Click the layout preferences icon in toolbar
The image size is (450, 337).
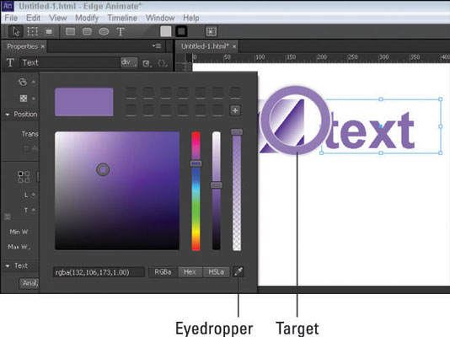pyautogui.click(x=212, y=31)
